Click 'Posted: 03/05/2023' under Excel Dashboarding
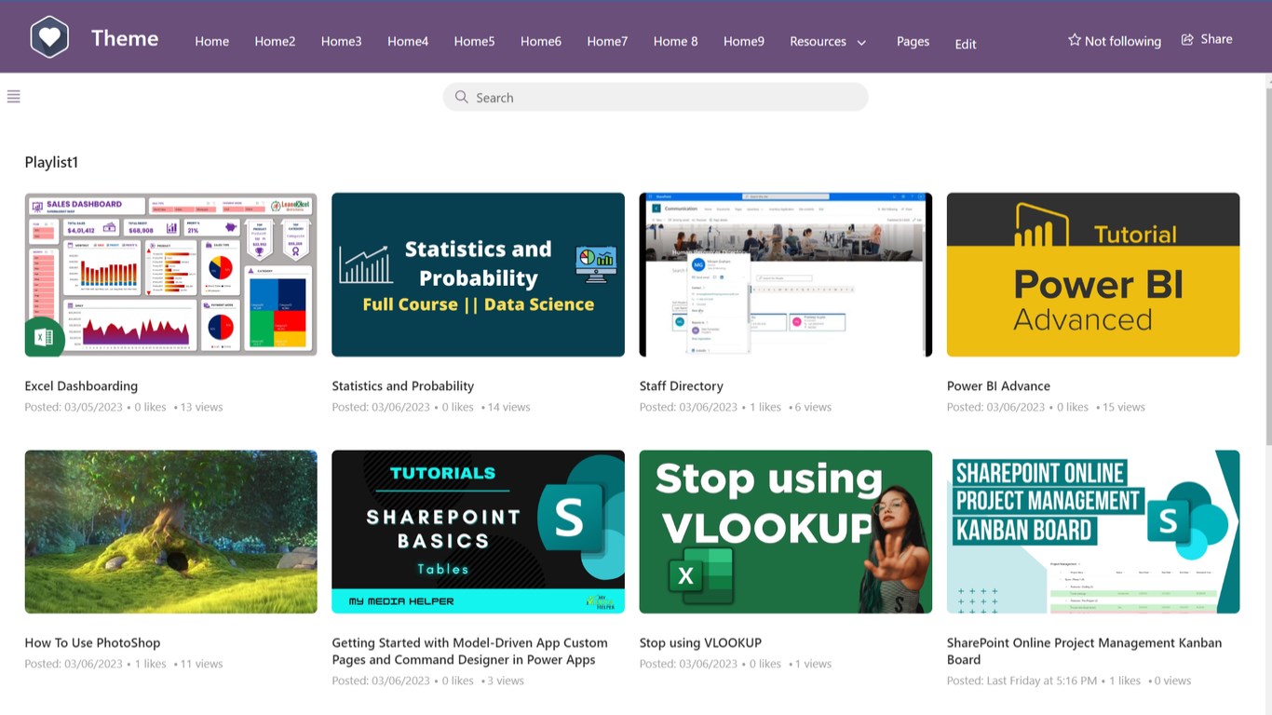The width and height of the screenshot is (1272, 715). point(74,407)
